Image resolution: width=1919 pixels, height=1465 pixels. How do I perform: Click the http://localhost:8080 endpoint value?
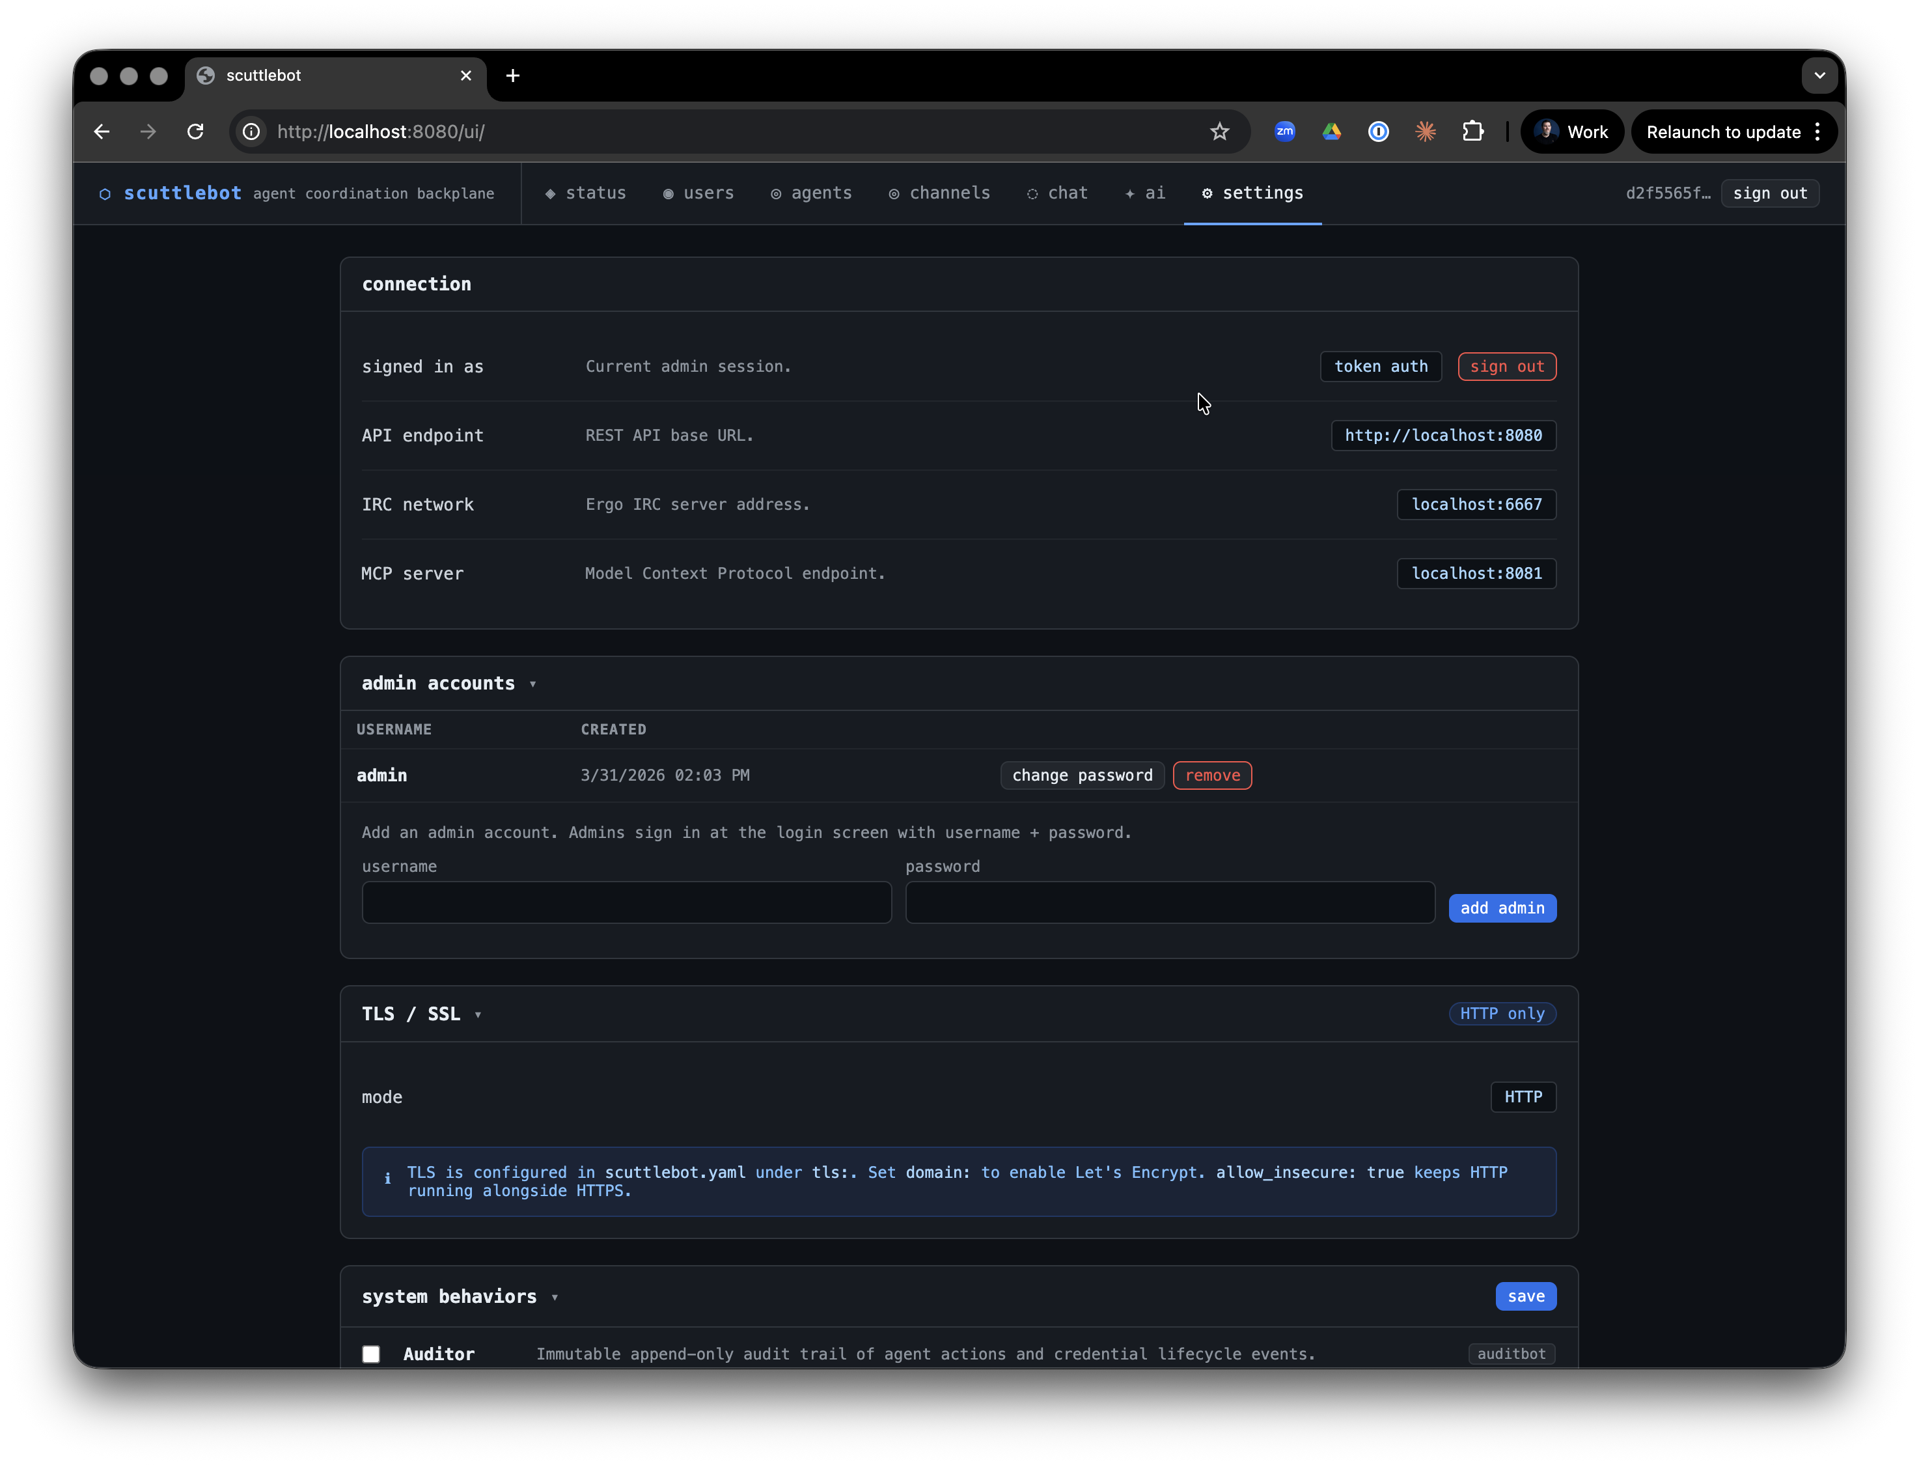pos(1443,435)
